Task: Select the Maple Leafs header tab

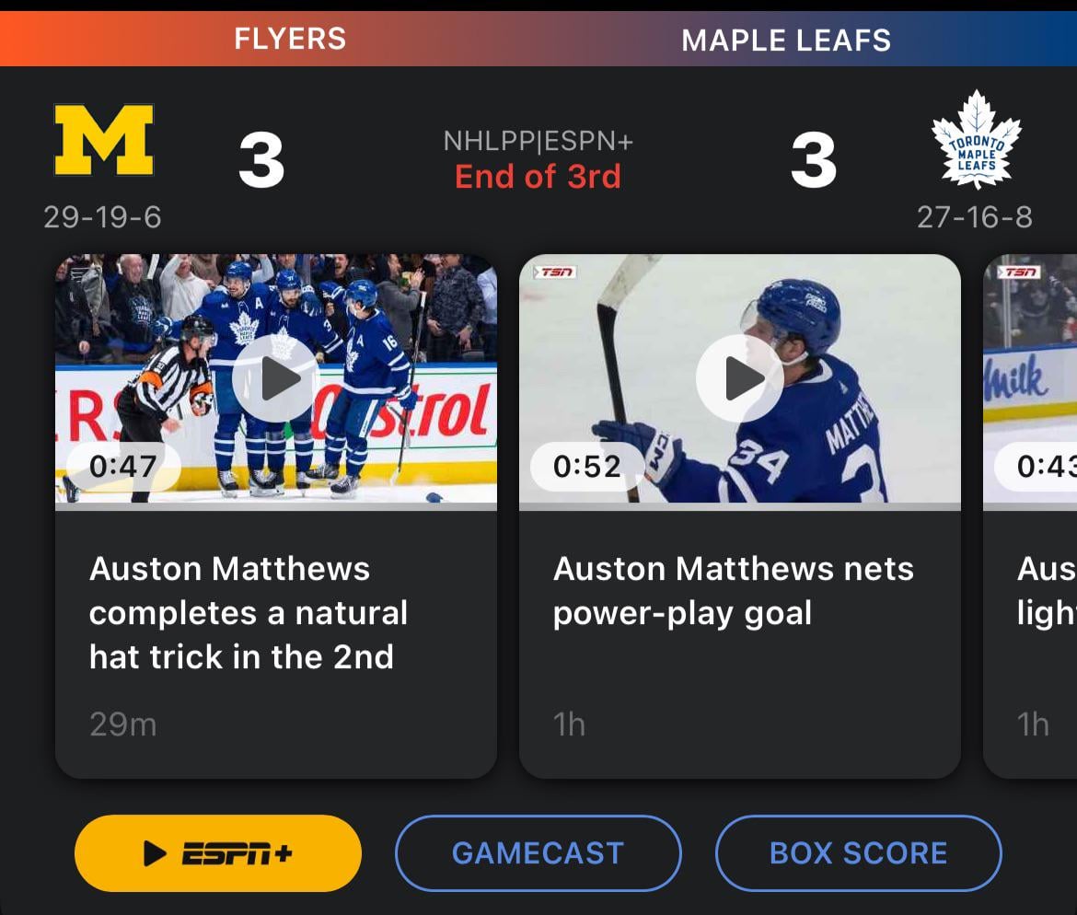Action: (x=786, y=41)
